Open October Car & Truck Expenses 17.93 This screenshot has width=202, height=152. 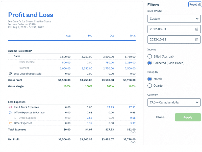point(110,107)
